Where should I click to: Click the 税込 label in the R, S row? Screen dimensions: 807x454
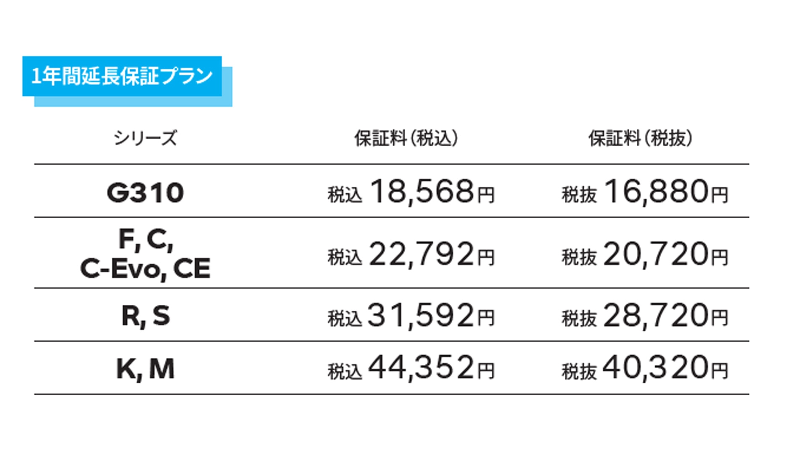click(345, 319)
